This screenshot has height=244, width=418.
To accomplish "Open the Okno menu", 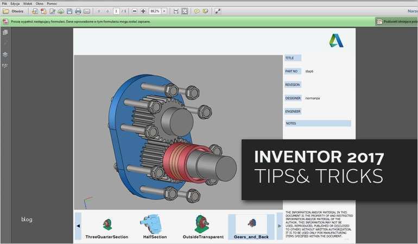I will [40, 4].
